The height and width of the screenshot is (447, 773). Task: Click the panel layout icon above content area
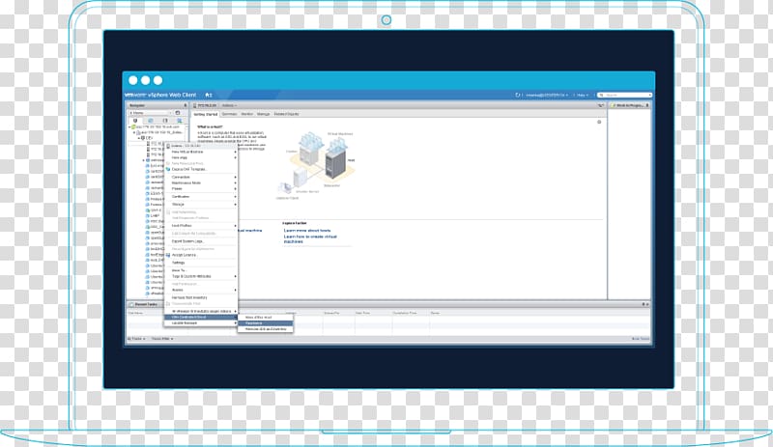[x=601, y=105]
